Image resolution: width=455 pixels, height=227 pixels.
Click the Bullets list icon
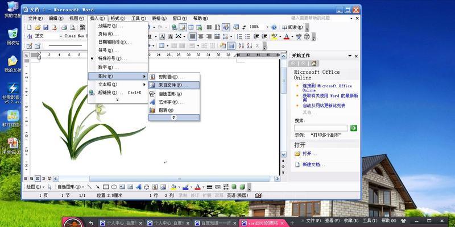(247, 37)
